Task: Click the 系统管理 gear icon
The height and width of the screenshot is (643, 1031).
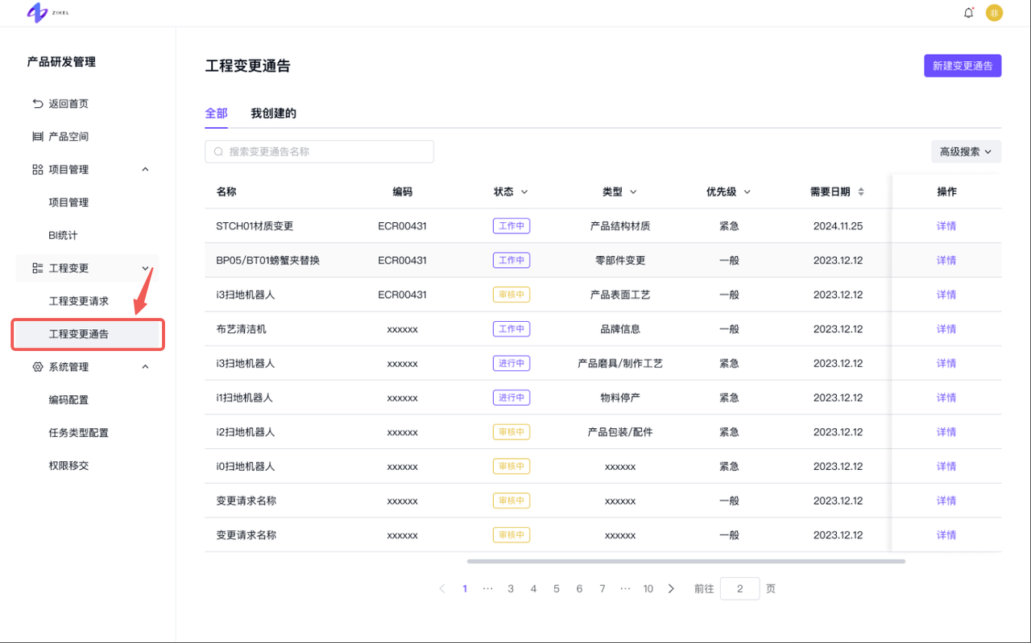Action: tap(37, 367)
